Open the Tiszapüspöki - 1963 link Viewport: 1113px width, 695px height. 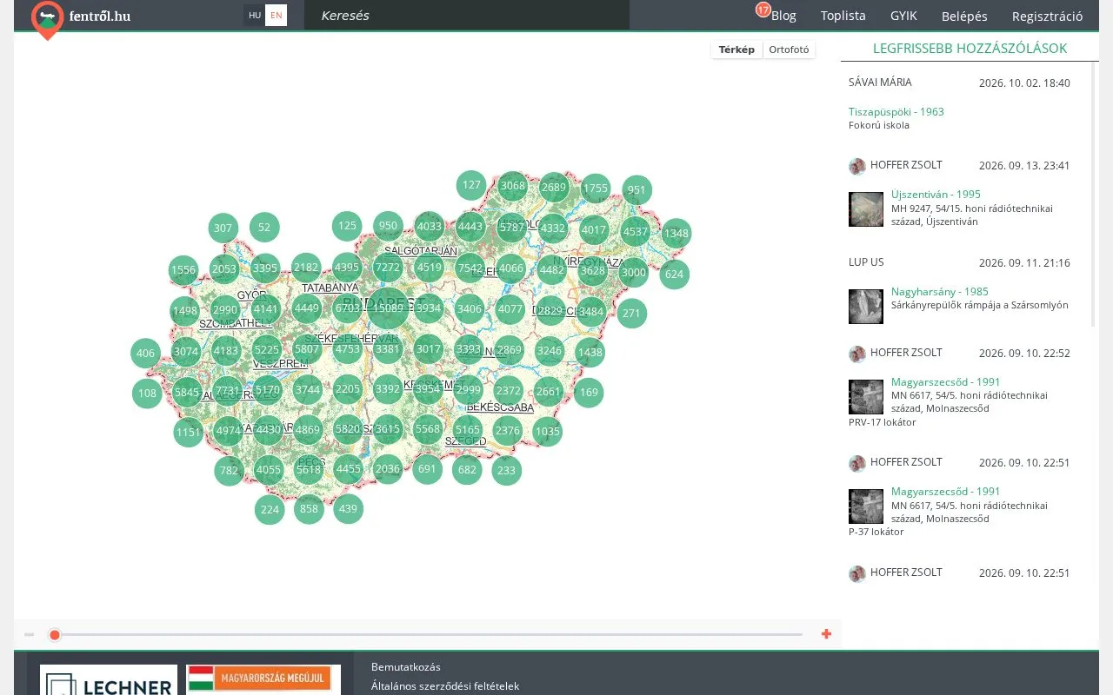coord(896,111)
